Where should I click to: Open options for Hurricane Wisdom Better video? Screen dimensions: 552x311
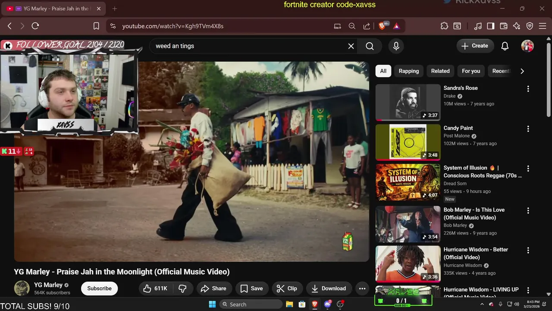(528, 250)
